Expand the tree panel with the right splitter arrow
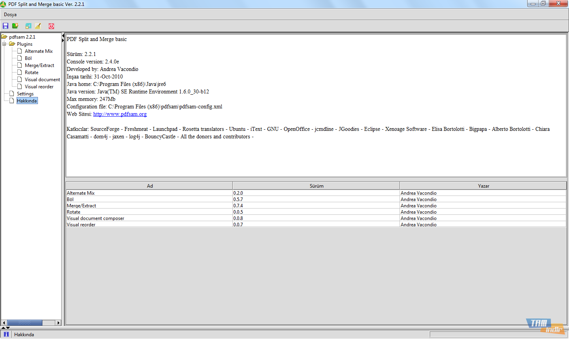 click(63, 40)
